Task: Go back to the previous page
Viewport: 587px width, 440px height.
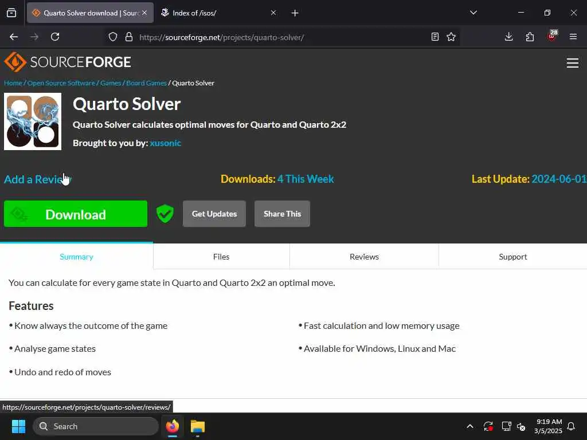Action: click(14, 37)
